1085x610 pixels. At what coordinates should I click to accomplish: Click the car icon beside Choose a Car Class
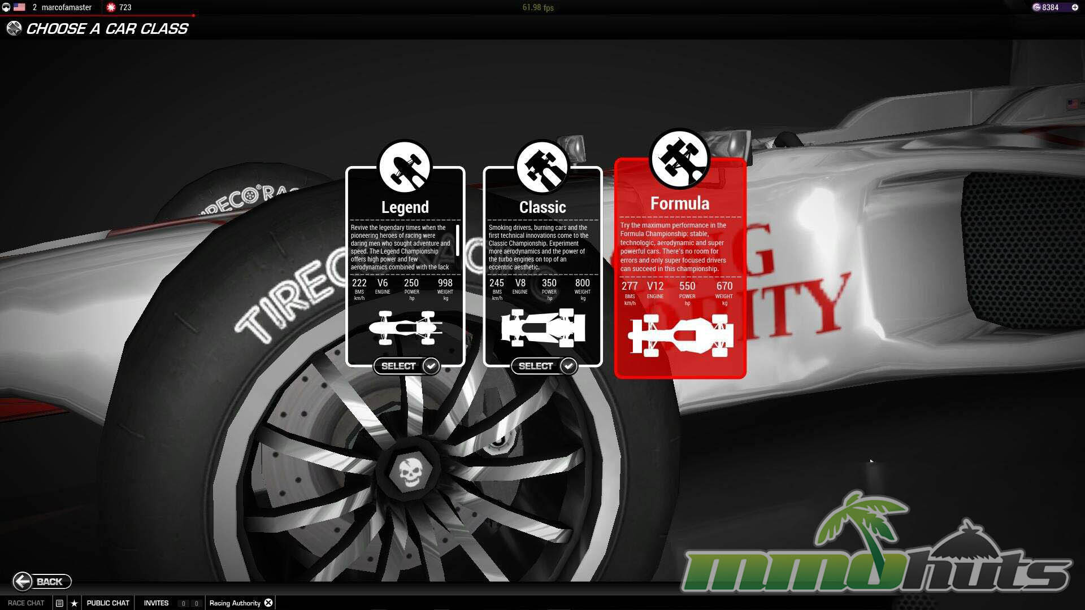point(14,28)
